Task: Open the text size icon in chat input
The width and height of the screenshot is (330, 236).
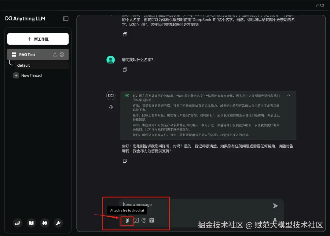Action: (151, 220)
